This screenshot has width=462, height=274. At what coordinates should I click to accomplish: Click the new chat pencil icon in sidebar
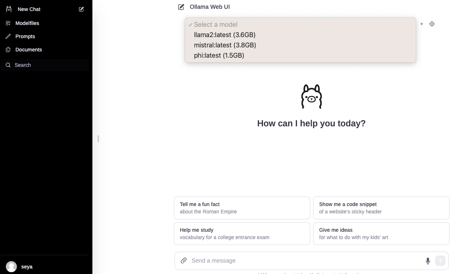click(81, 9)
